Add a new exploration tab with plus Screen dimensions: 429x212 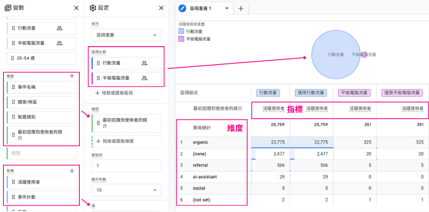pyautogui.click(x=241, y=9)
